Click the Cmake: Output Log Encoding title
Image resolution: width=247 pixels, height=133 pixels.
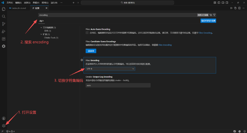[x=99, y=77]
